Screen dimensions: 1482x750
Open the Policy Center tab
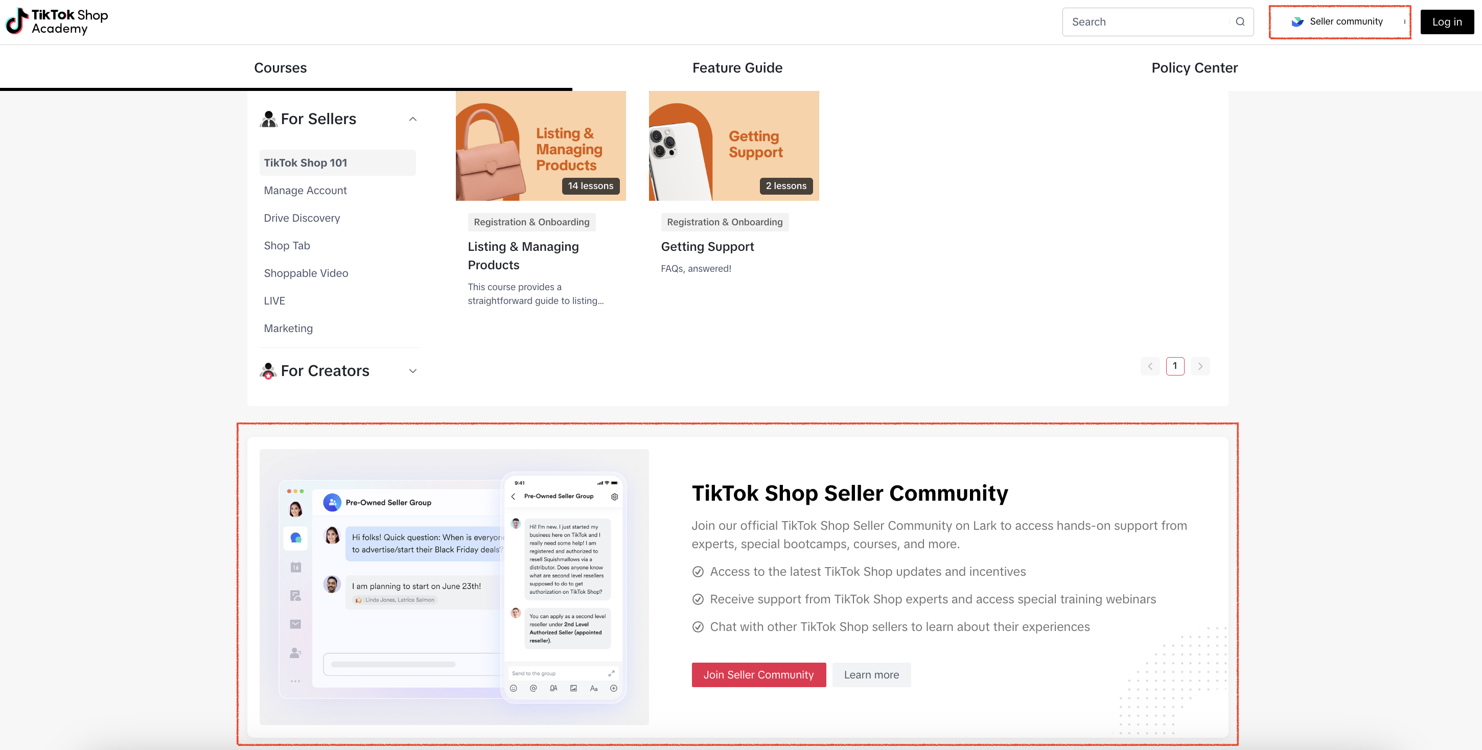[1194, 68]
